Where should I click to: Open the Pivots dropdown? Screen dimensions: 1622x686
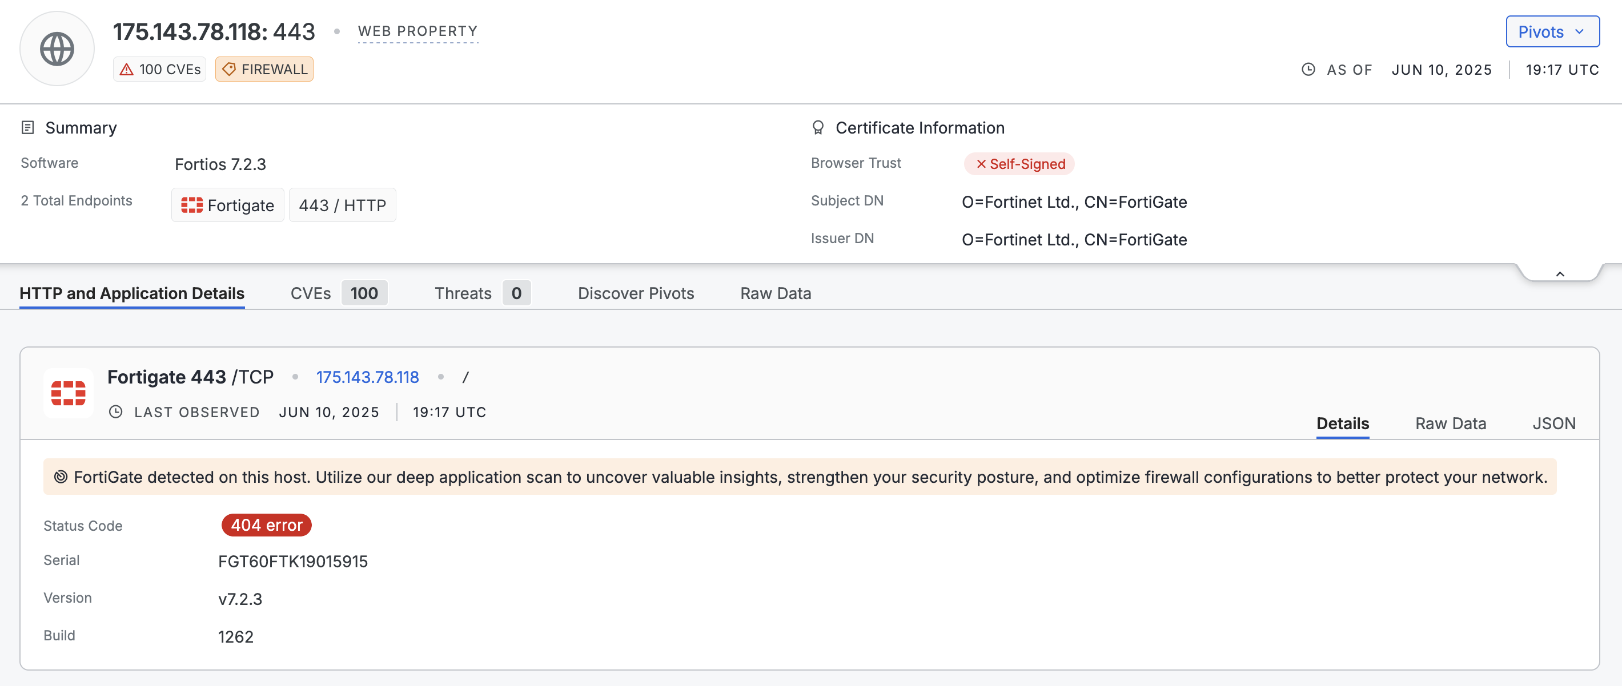[1552, 31]
